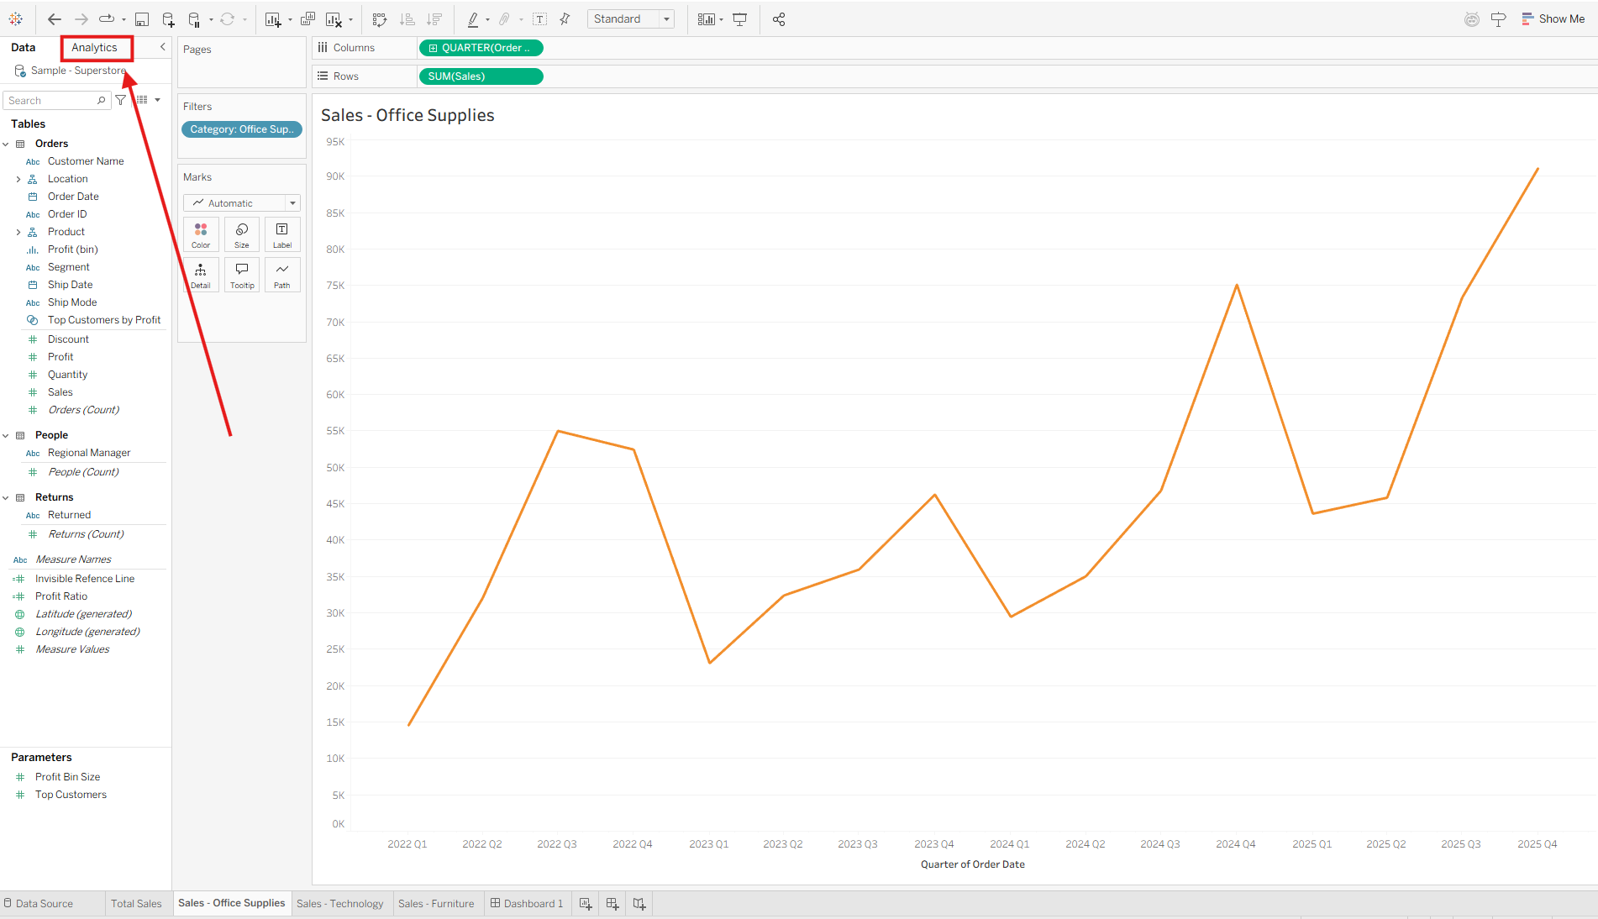Clear the sheet using the toolbar icon
Screen dimensions: 1598x919
[x=334, y=19]
